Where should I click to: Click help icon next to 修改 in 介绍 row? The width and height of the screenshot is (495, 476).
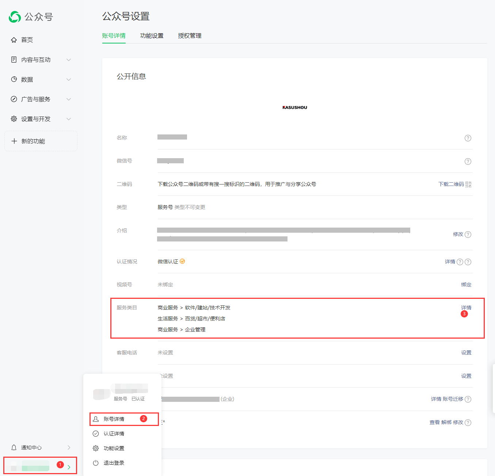[468, 235]
